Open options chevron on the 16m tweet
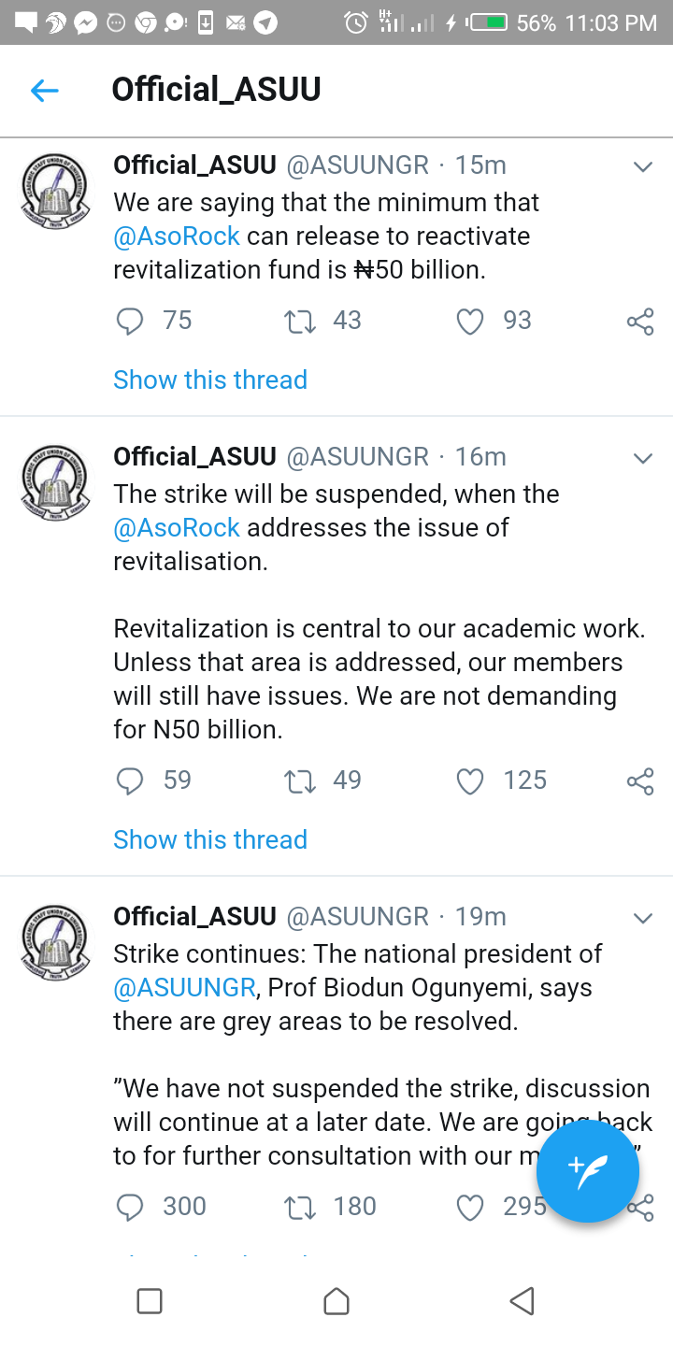This screenshot has width=673, height=1346. point(642,458)
